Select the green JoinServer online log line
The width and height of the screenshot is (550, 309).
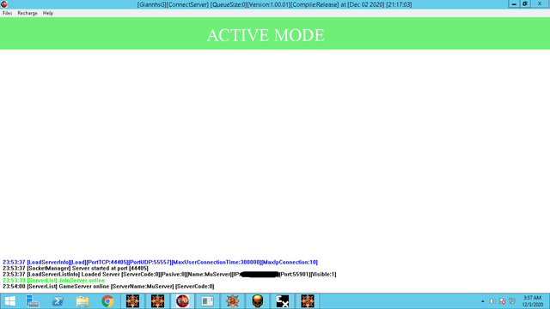[53, 281]
